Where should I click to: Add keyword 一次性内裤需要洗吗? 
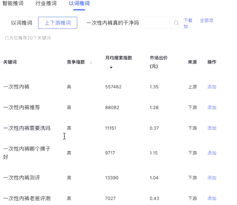pos(212,128)
